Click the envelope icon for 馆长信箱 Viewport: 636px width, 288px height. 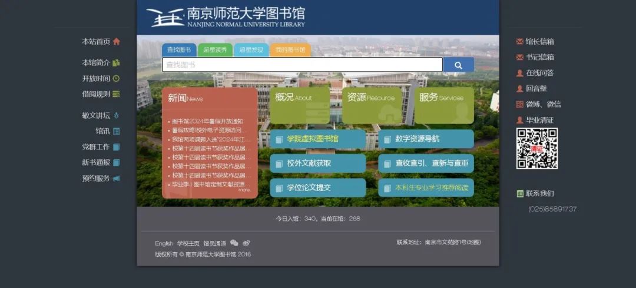[x=519, y=41]
